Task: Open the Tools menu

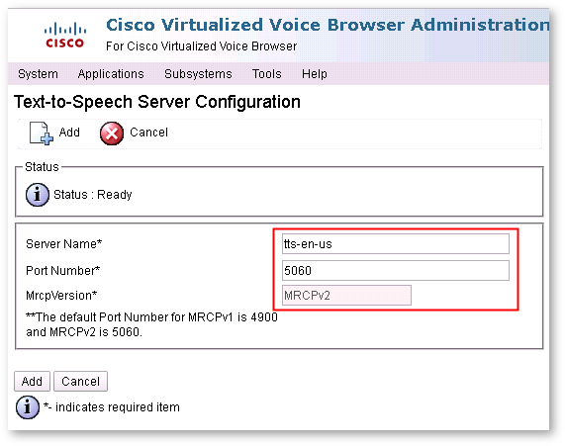Action: [266, 74]
